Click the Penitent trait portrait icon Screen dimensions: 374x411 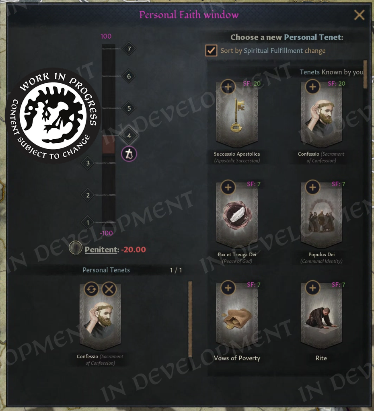pos(76,248)
